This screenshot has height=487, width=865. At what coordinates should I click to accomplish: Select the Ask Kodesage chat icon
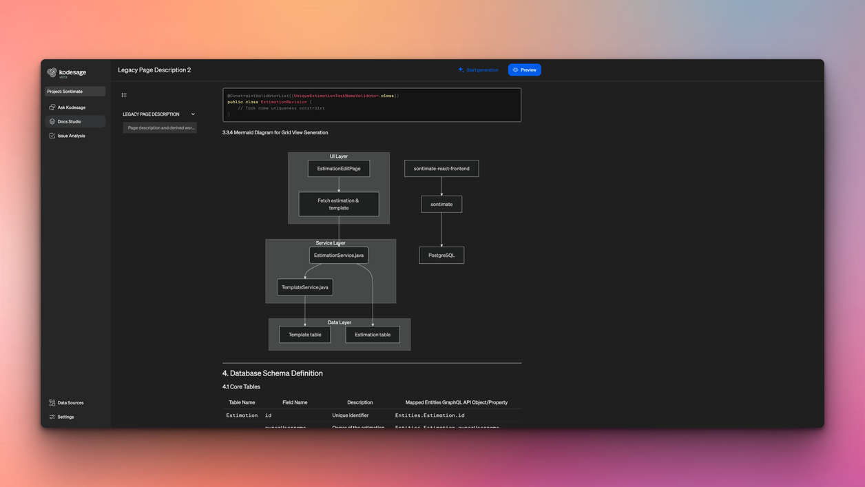tap(52, 107)
